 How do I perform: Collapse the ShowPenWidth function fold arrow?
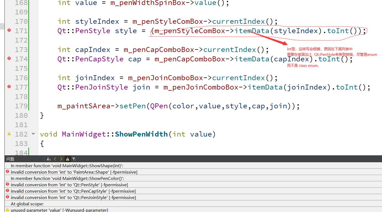tap(33, 134)
